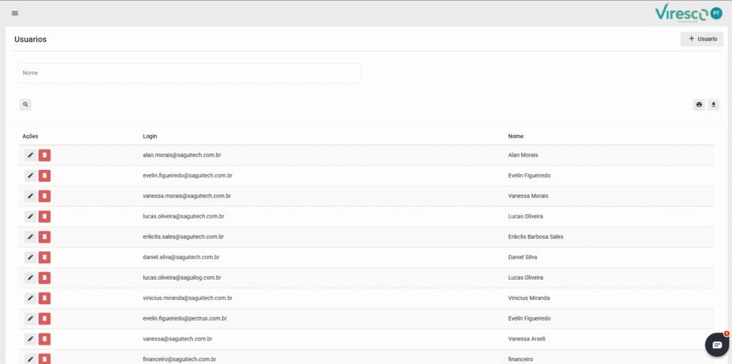Click the search magnifier icon button
Image resolution: width=732 pixels, height=364 pixels.
[x=26, y=105]
